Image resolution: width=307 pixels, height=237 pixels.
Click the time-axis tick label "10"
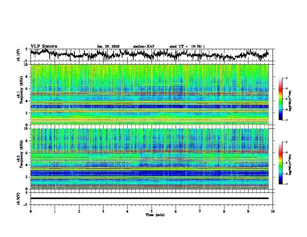pos(273,211)
